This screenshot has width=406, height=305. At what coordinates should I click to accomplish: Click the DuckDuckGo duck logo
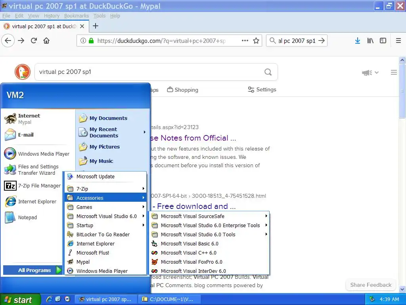(x=23, y=72)
